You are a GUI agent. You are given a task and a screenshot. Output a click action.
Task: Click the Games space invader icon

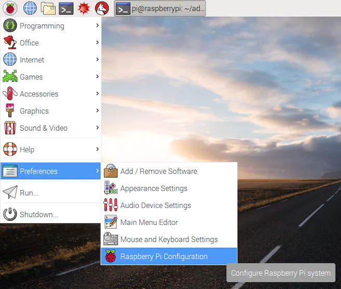pyautogui.click(x=10, y=76)
